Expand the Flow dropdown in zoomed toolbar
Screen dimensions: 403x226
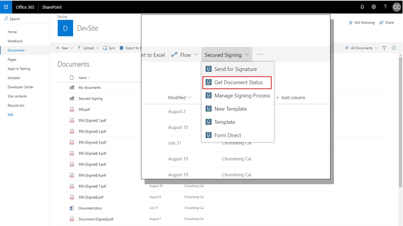[x=185, y=55]
